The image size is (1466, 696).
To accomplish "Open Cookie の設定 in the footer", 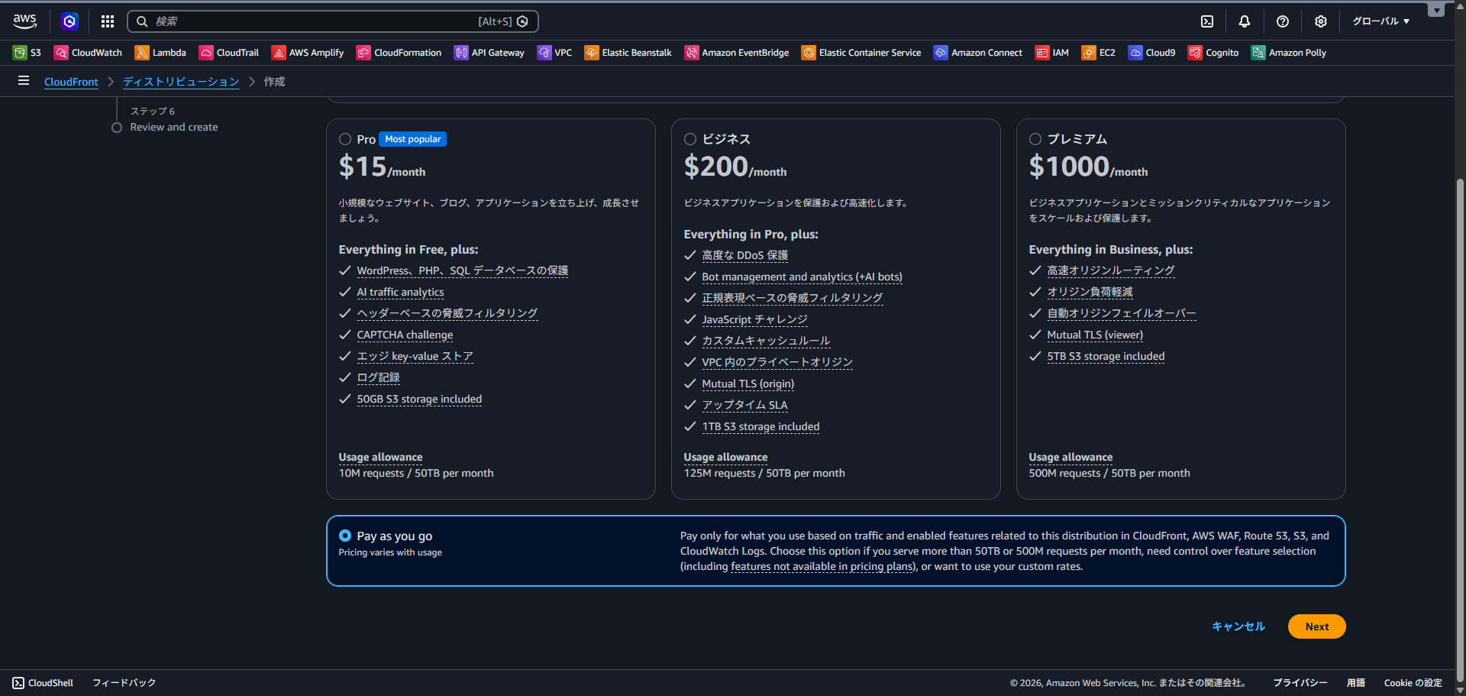I will (1413, 683).
